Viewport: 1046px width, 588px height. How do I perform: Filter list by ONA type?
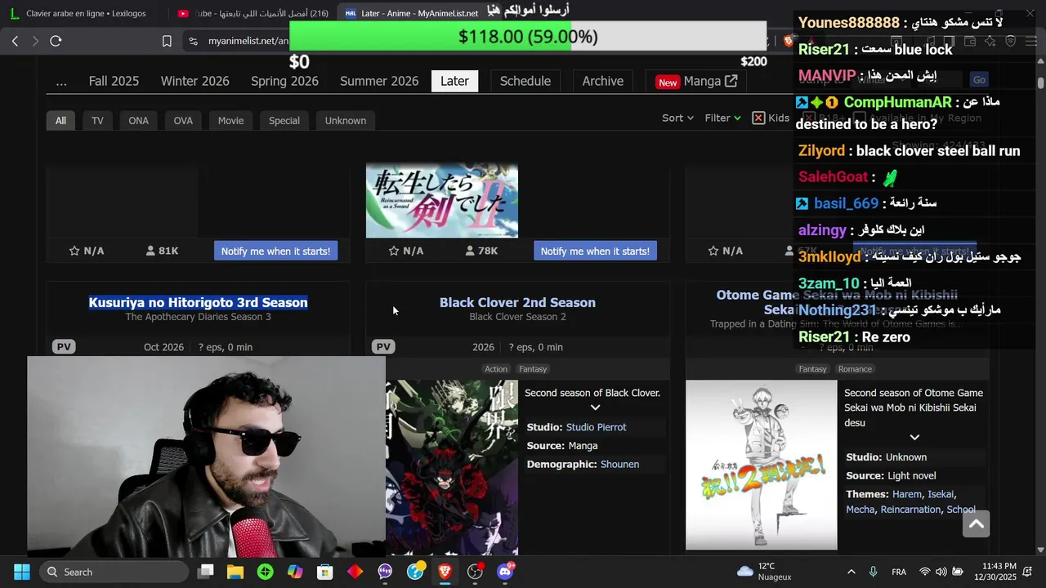pos(138,120)
